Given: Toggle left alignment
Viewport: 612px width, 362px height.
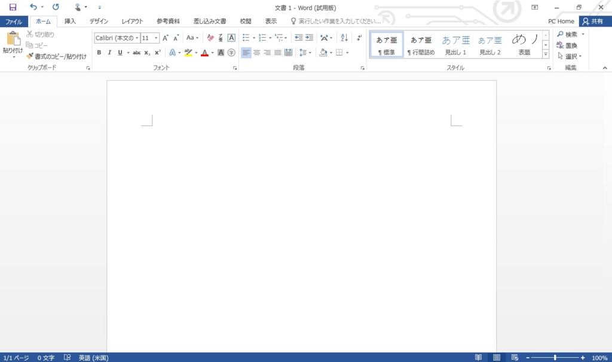Looking at the screenshot, I should click(246, 53).
